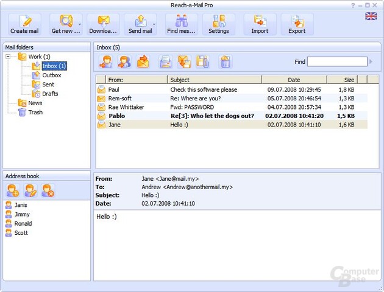Screen dimensions: 384x292
Task: Click the message body text 'Hello :)'
Action: coord(107,217)
